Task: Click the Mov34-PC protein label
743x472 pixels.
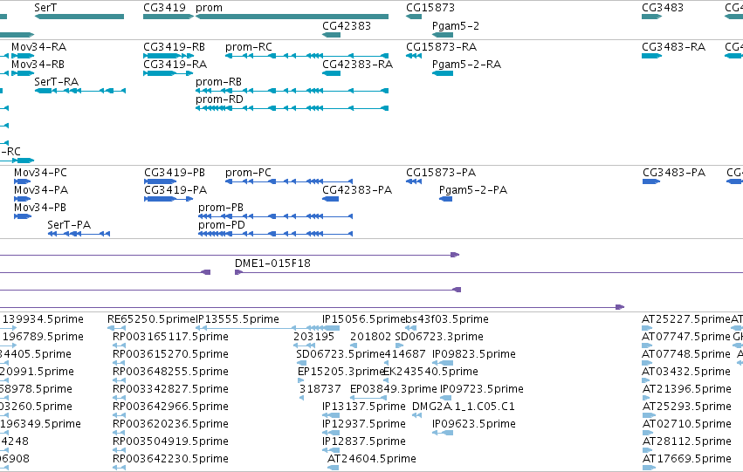Action: click(x=40, y=173)
